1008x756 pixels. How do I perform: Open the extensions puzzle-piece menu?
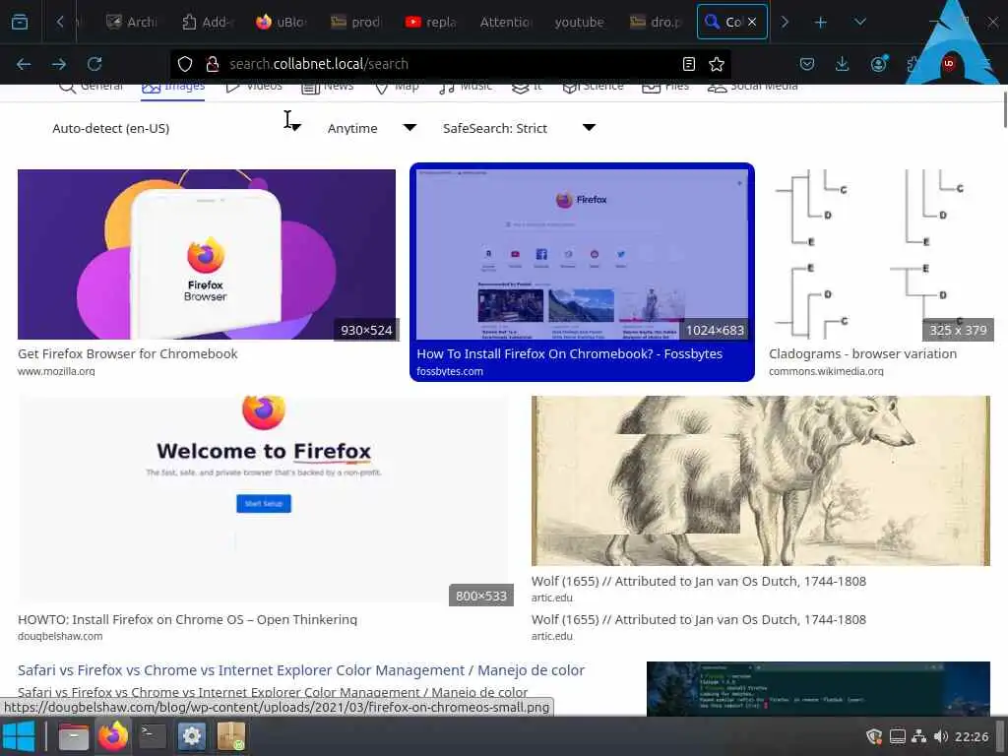point(913,64)
